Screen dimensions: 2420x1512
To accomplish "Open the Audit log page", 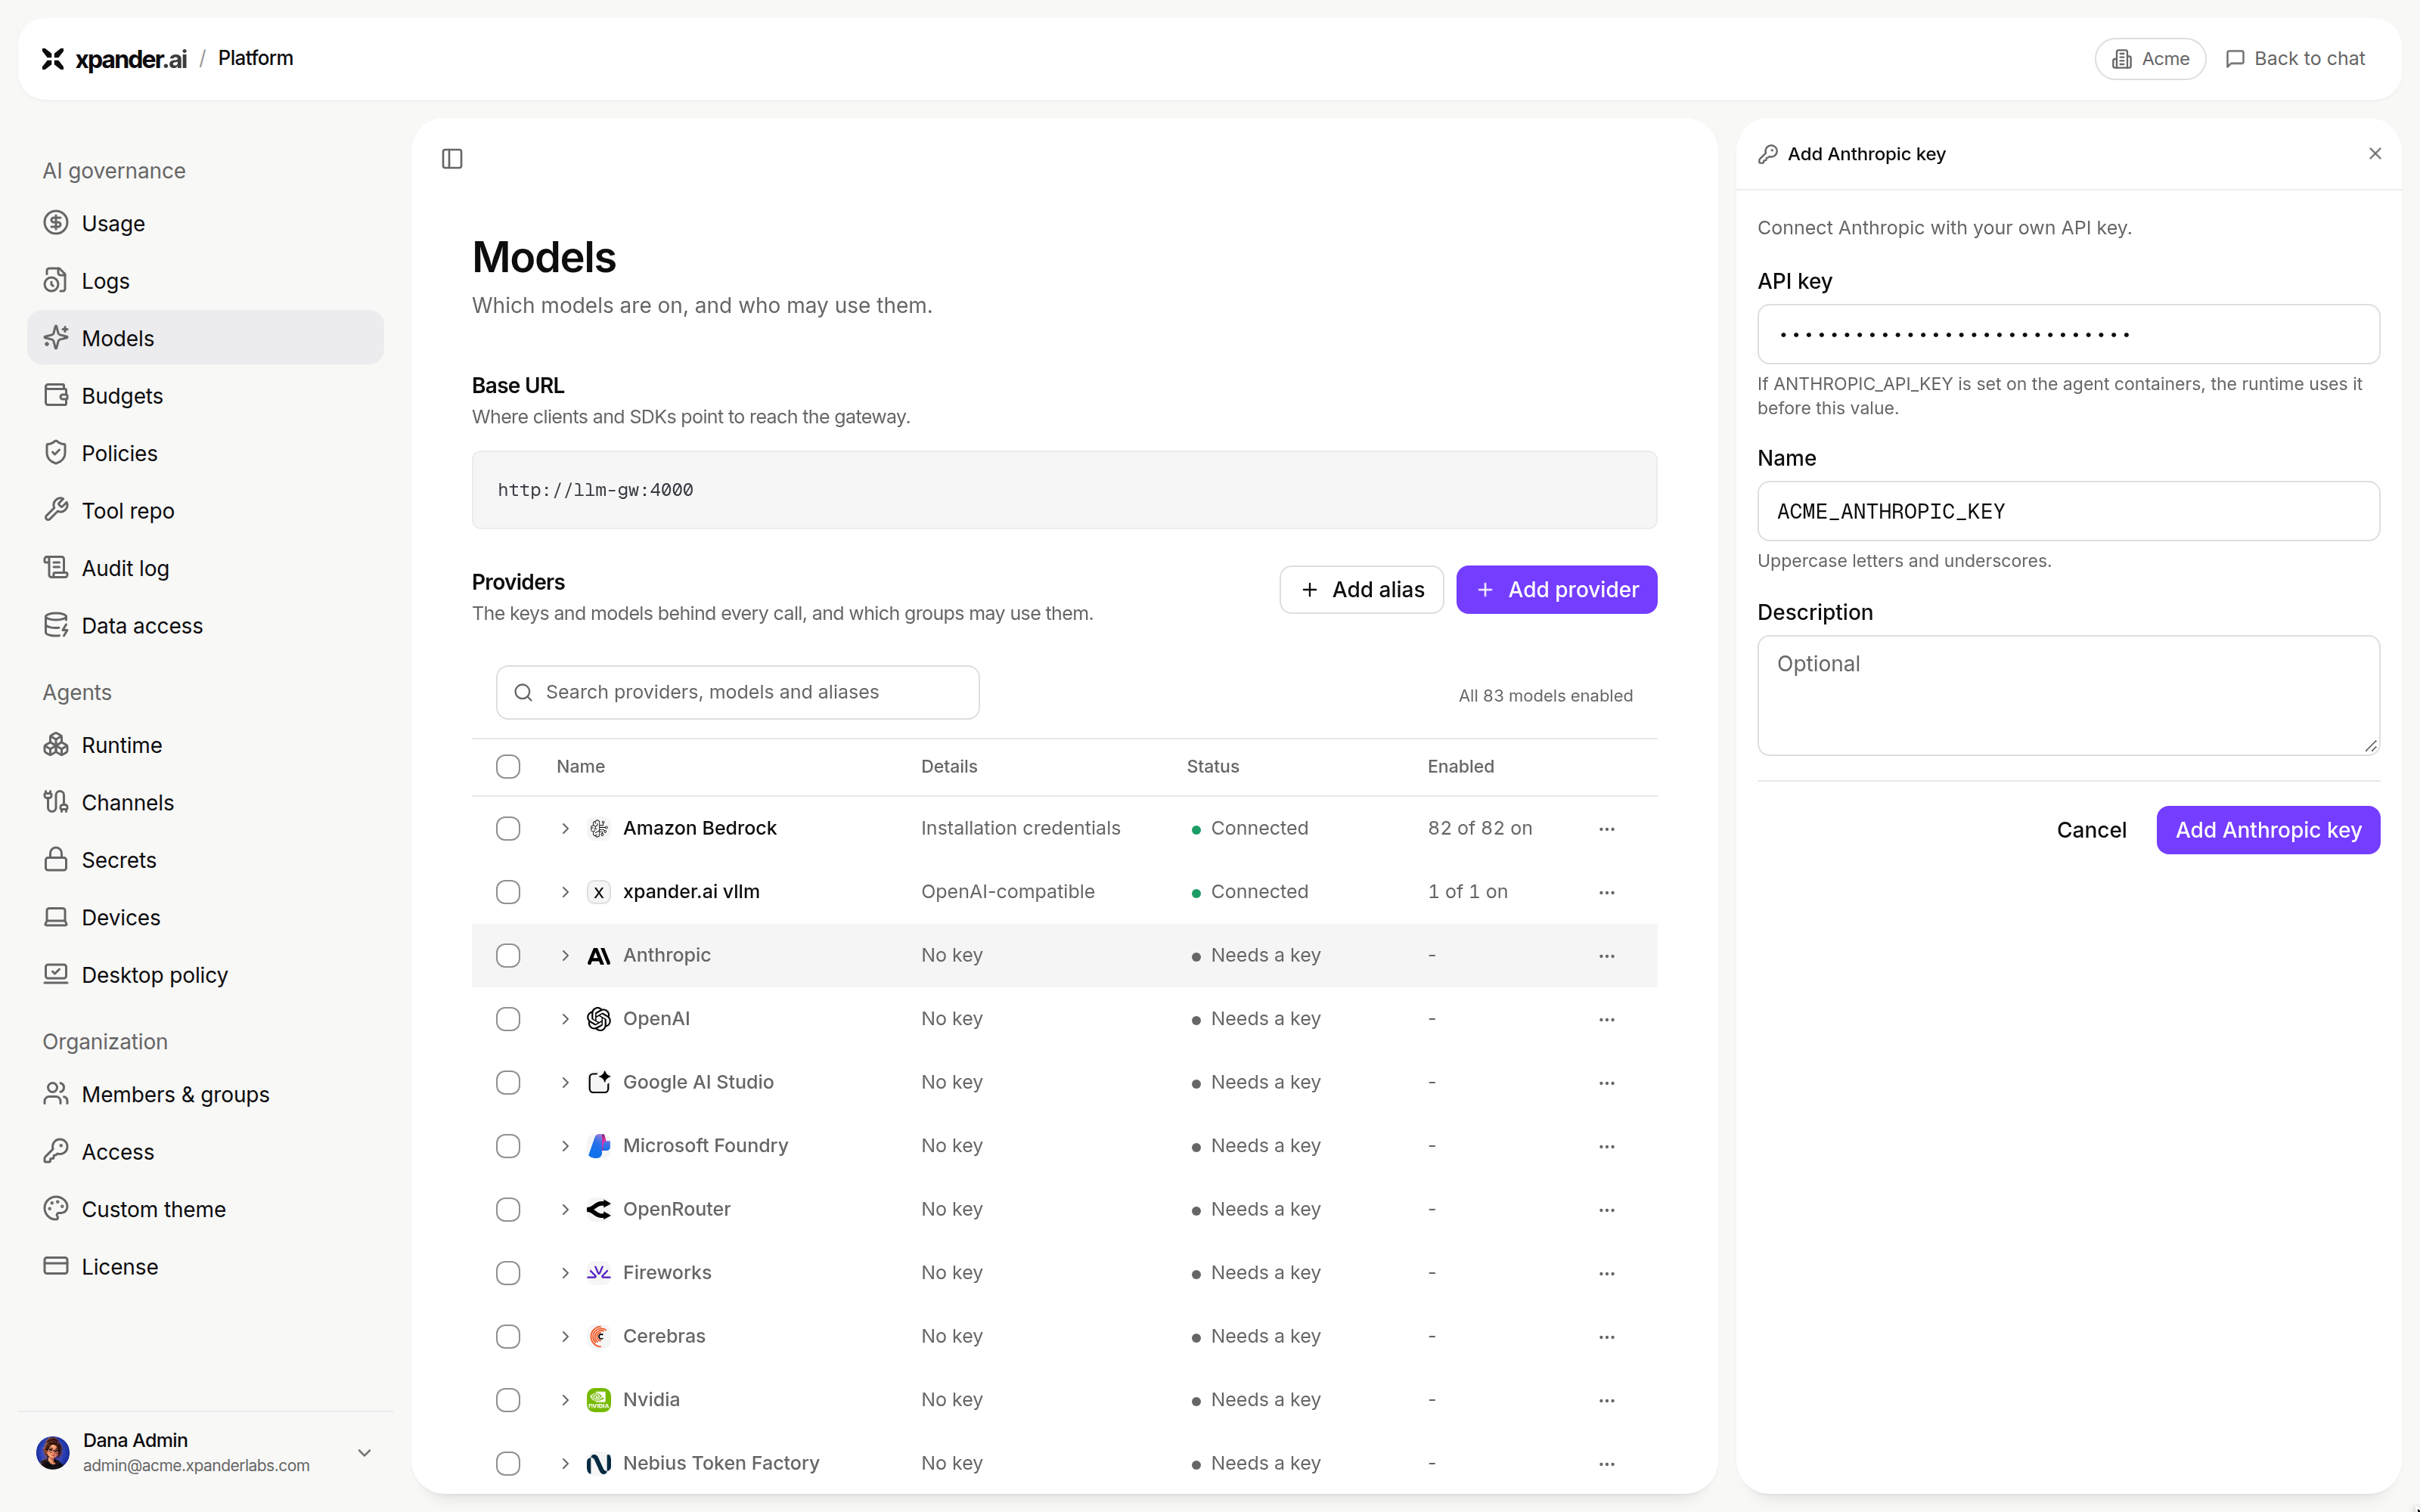I will 205,568.
